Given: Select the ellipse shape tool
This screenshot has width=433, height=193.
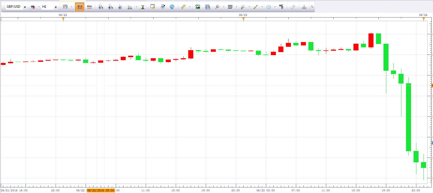Looking at the screenshot, I should pos(269,7).
